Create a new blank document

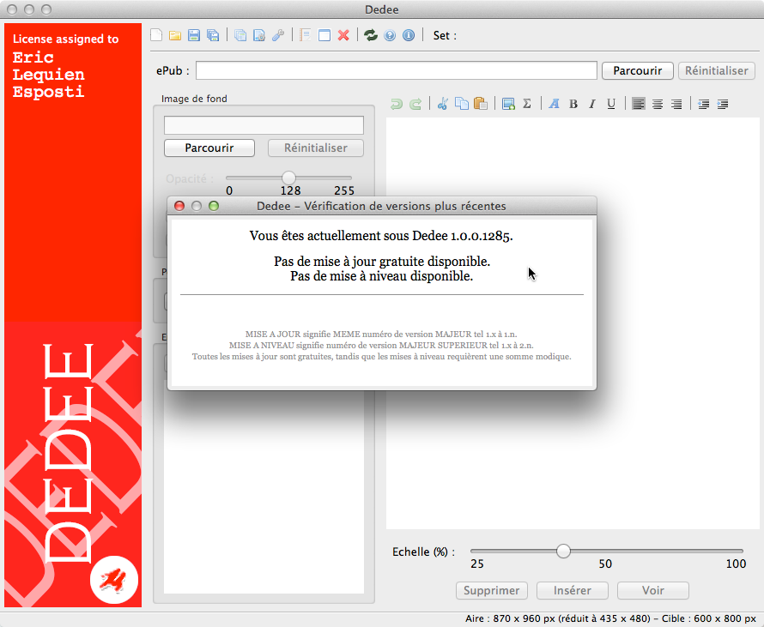click(x=156, y=35)
